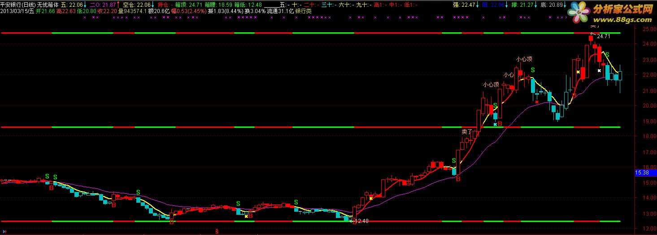The width and height of the screenshot is (657, 235).
Task: Click the sector label 银行类
Action: point(303,11)
